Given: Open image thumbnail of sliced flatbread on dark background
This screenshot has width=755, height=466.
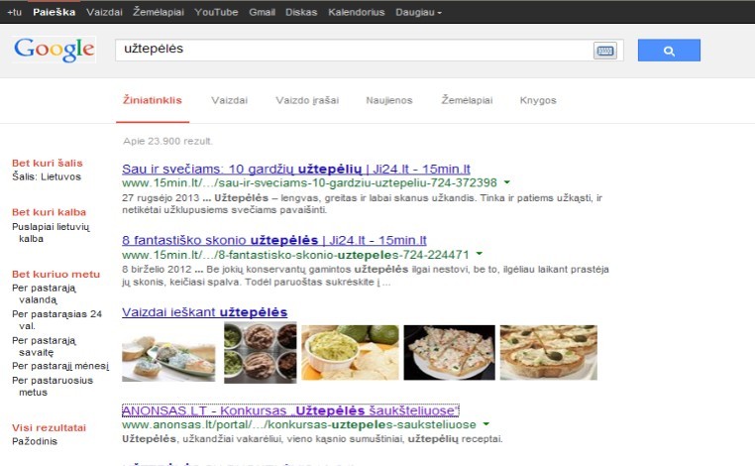Looking at the screenshot, I should pos(449,353).
